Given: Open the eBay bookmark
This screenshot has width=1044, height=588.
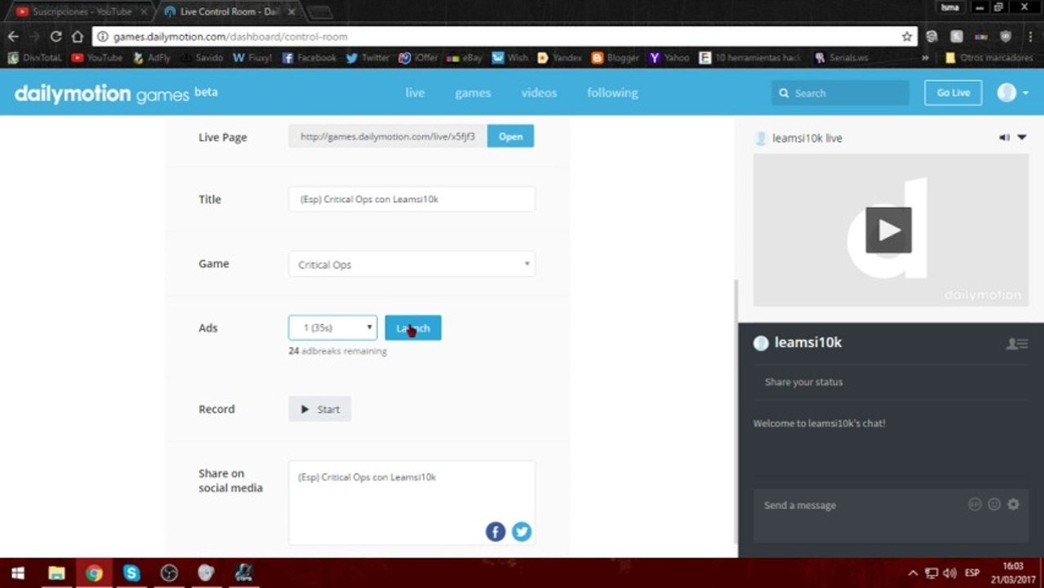Looking at the screenshot, I should coord(464,58).
